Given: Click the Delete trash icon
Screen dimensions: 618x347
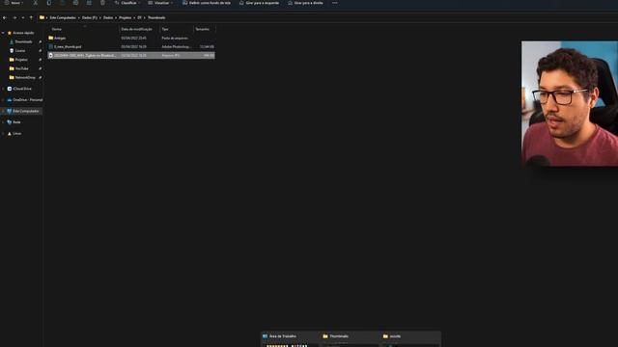Looking at the screenshot, I should tap(102, 3).
